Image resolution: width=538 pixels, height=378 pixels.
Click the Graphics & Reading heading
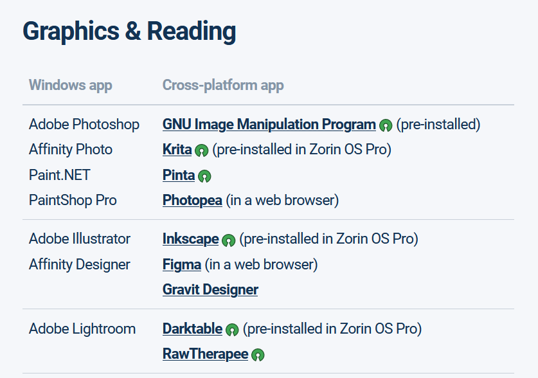[x=129, y=31]
